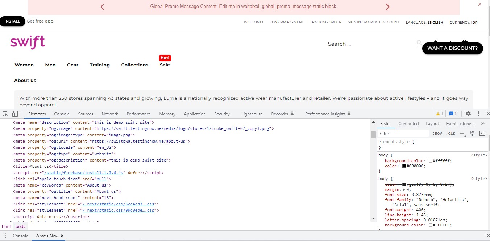Open the Elements tab

click(37, 114)
